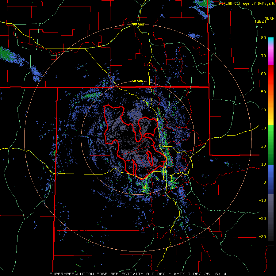Click the 30 dBZ label on the scale
This screenshot has height=276, width=276.
click(x=263, y=128)
